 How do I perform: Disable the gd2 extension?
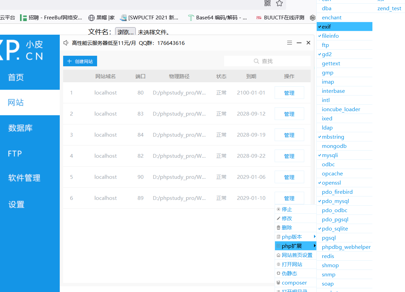pos(345,54)
